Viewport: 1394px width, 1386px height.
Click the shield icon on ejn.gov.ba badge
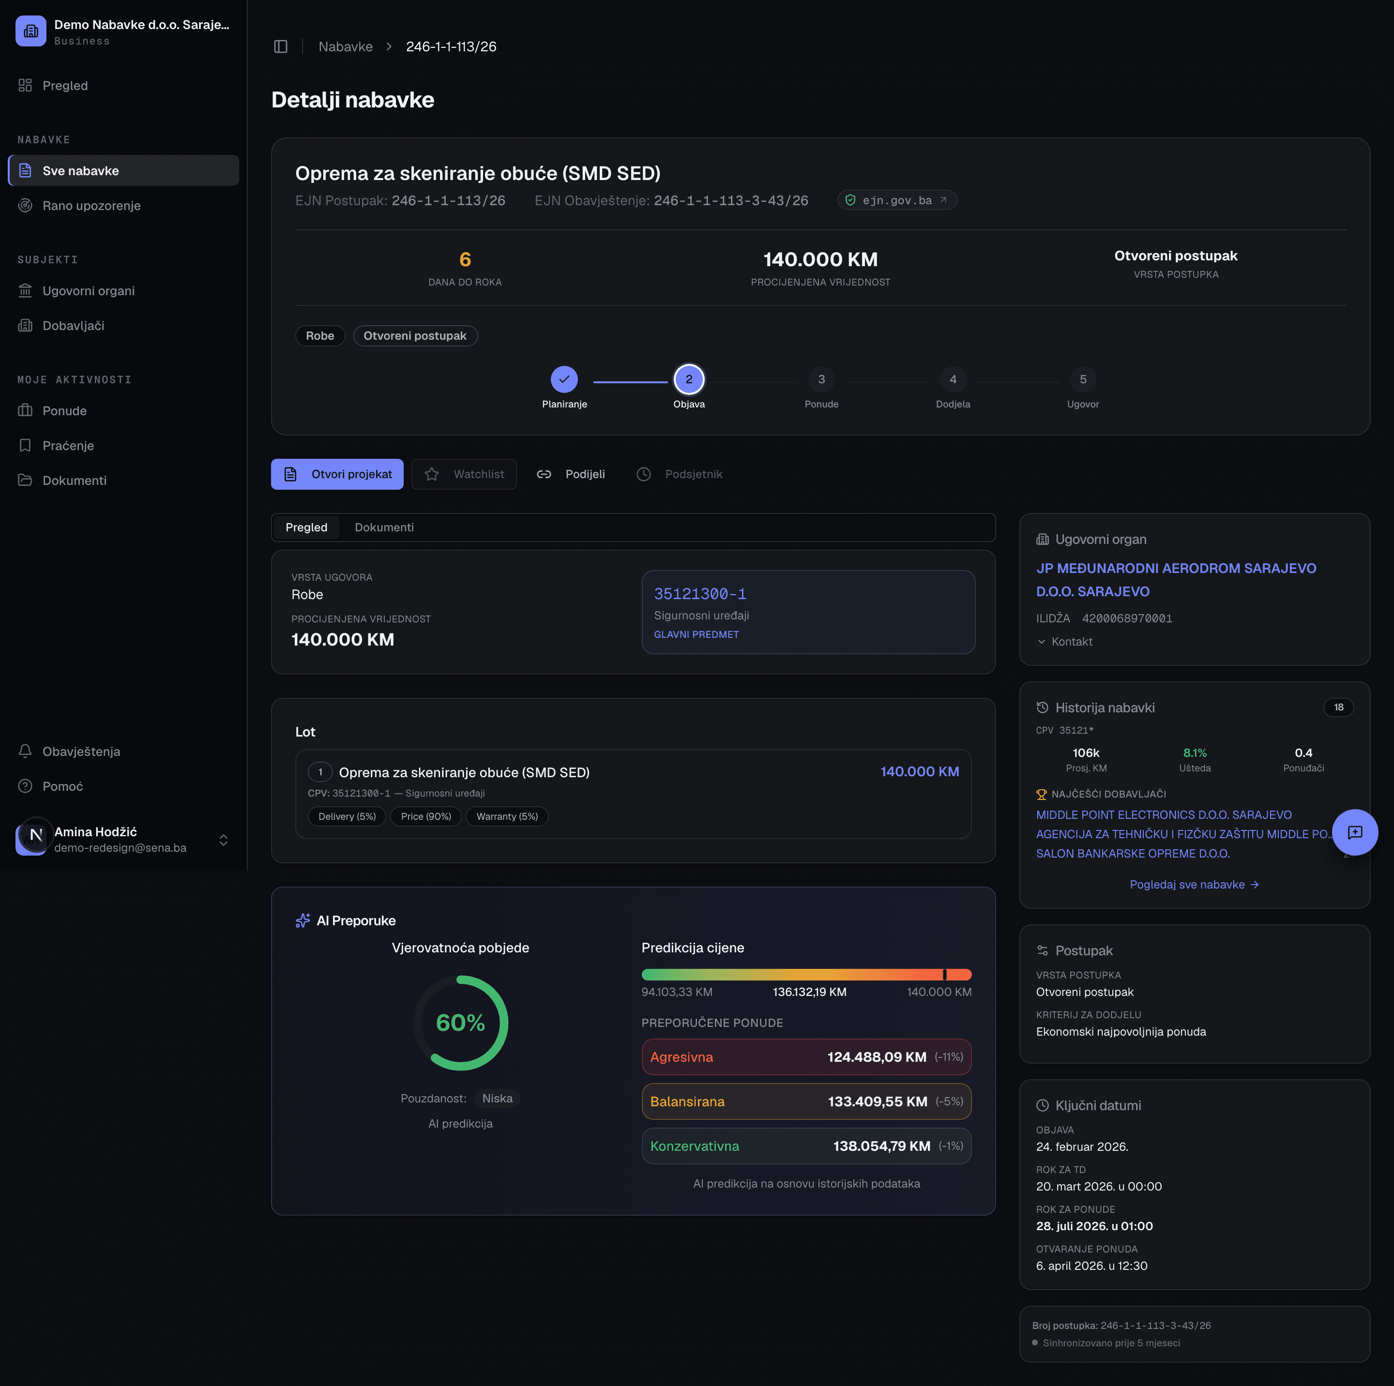point(851,200)
